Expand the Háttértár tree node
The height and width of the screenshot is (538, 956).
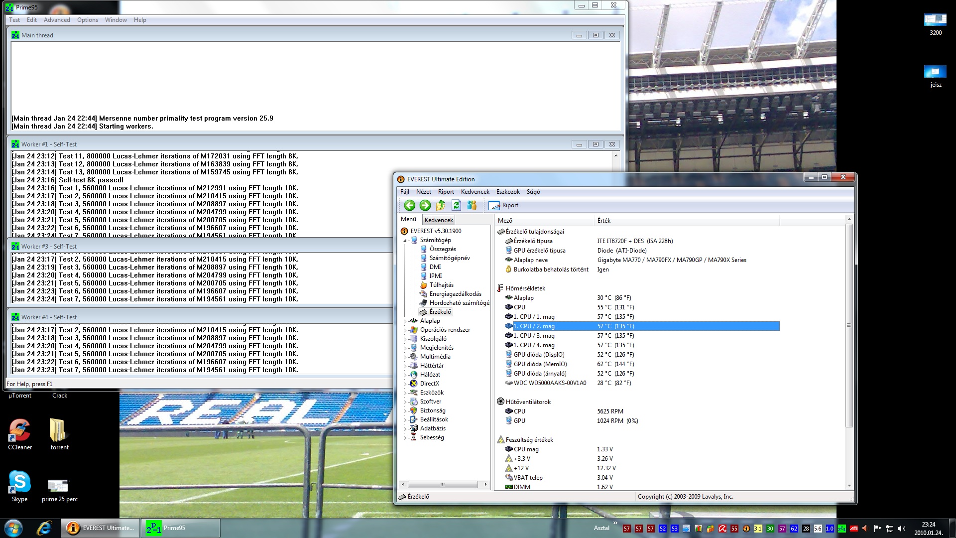(x=405, y=366)
